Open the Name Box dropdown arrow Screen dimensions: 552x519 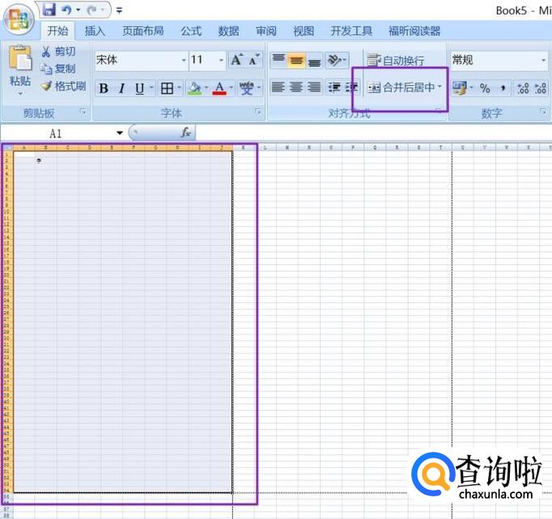pos(120,133)
